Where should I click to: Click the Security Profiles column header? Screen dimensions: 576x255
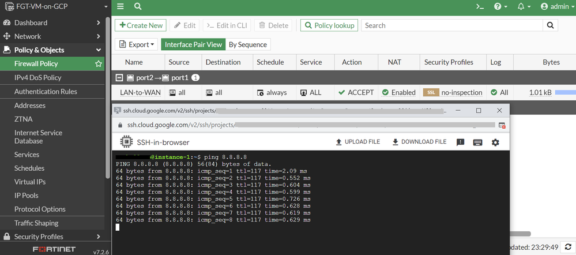click(449, 62)
